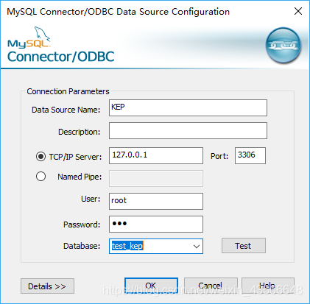
Task: Select the Named Pipe radio button
Action: pos(40,176)
